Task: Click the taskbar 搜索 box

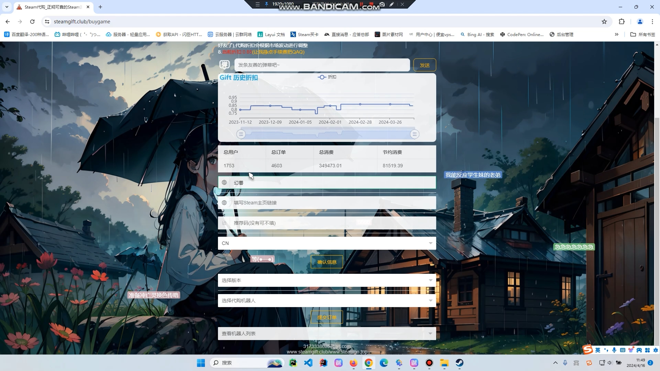Action: click(x=247, y=363)
